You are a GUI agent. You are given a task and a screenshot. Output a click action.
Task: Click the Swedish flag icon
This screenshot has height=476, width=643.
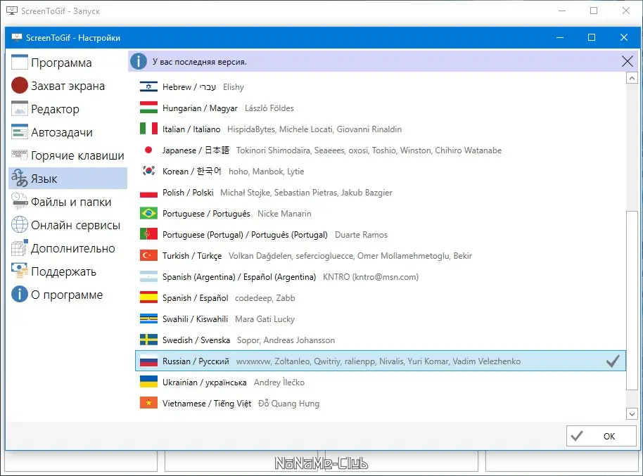tap(148, 340)
